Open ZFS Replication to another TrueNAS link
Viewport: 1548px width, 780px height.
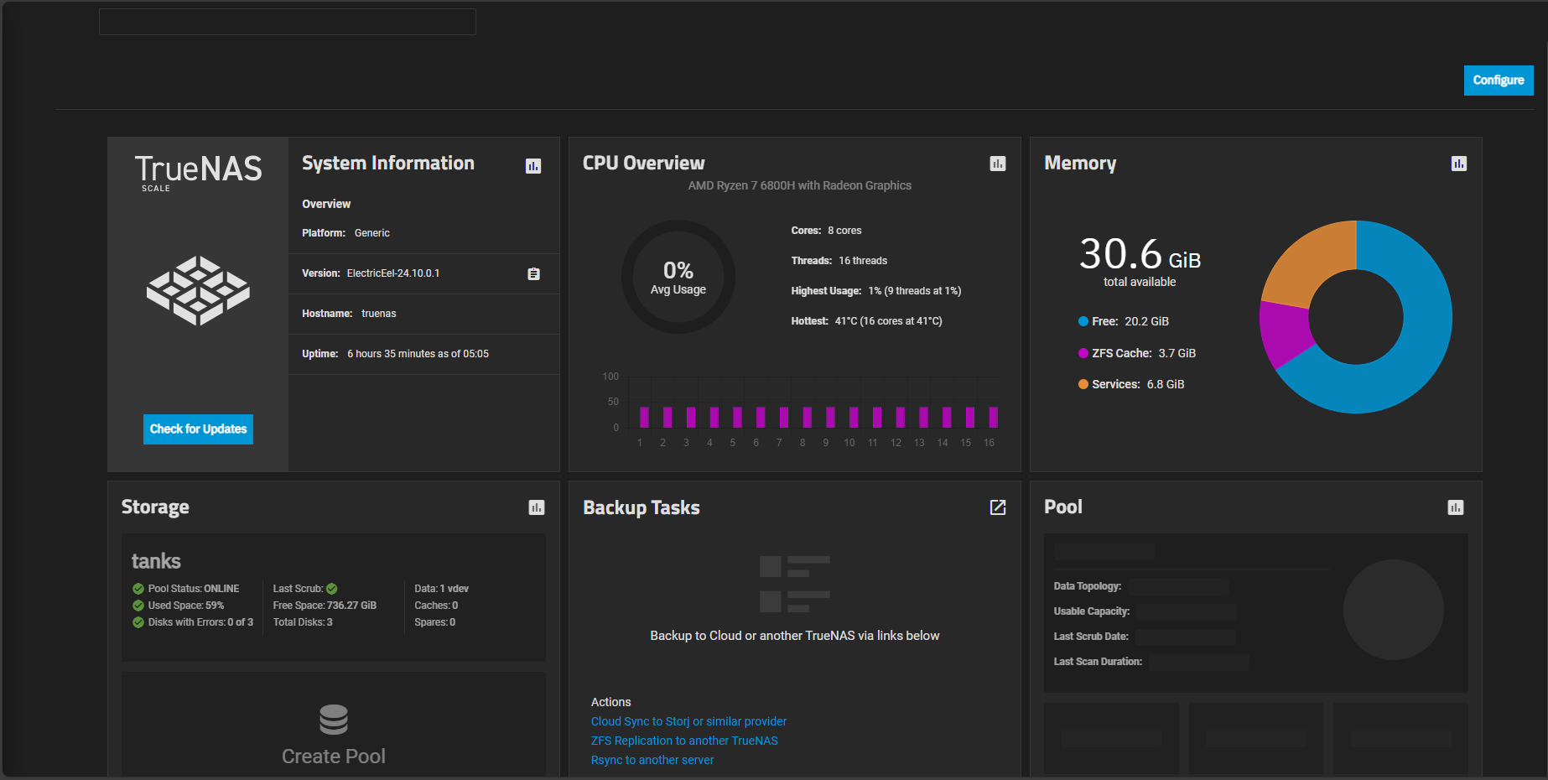[x=684, y=741]
